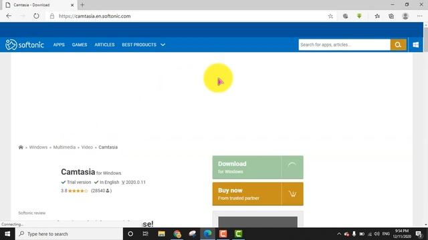The image size is (428, 240).
Task: Click the star rating 3.8
Action: point(74,191)
